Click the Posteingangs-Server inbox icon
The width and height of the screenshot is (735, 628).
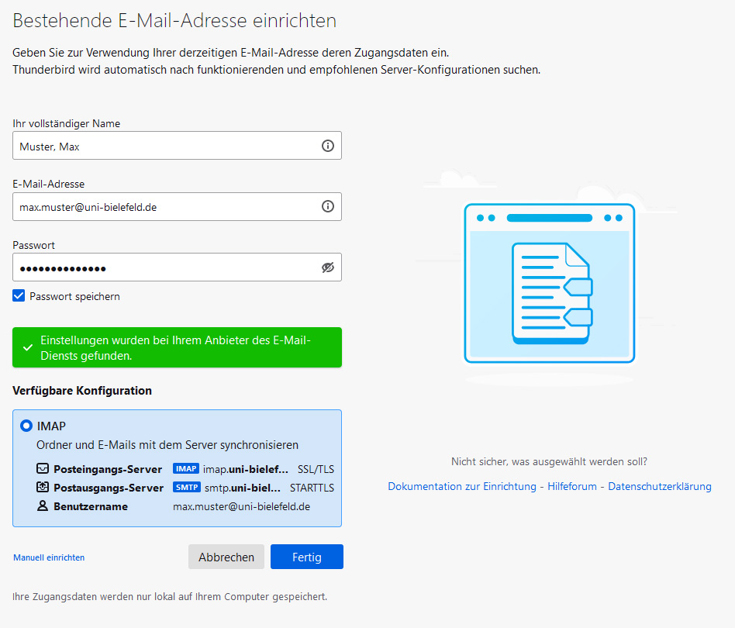click(42, 469)
